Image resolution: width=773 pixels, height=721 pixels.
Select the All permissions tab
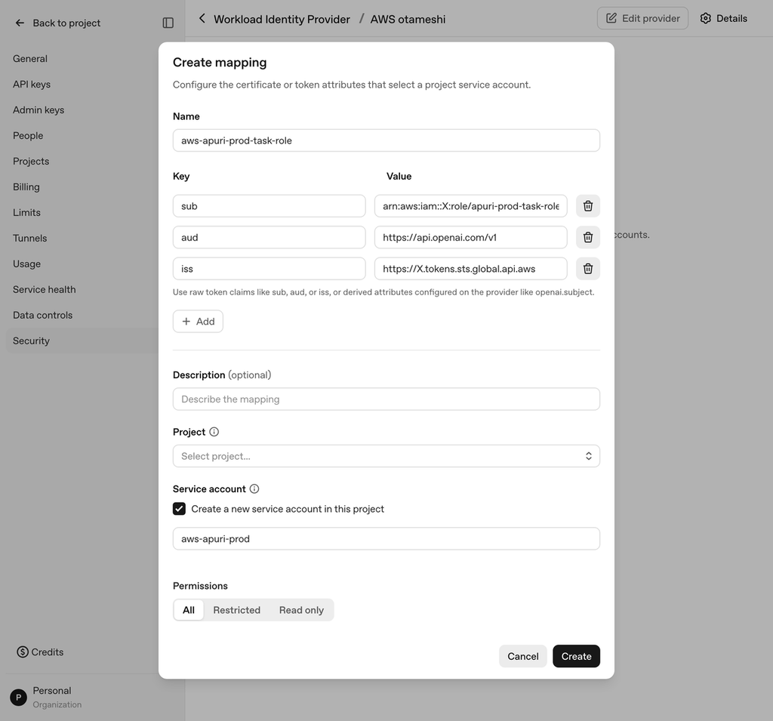tap(189, 610)
